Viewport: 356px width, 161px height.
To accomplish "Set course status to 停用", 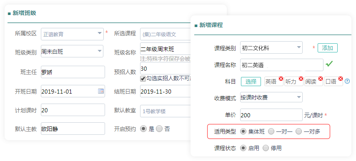I will point(266,149).
